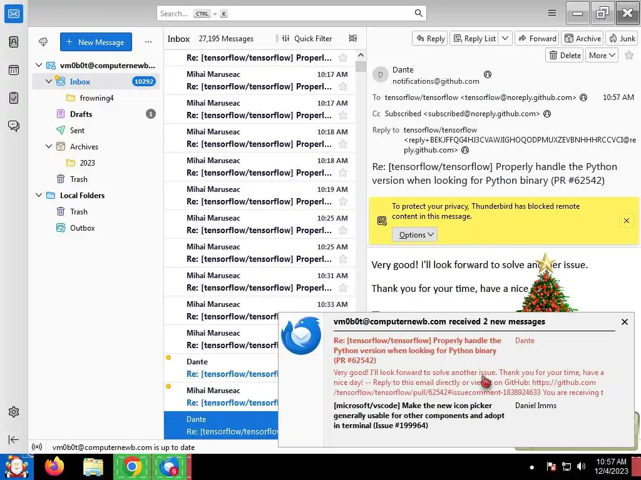Archive the open message
This screenshot has width=641, height=480.
tap(583, 38)
